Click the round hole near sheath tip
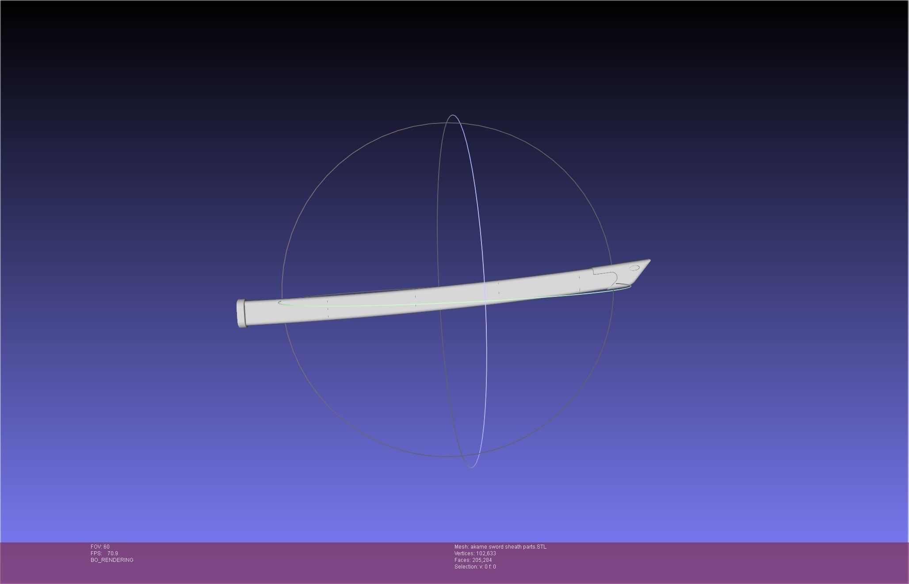The image size is (909, 584). (x=634, y=268)
